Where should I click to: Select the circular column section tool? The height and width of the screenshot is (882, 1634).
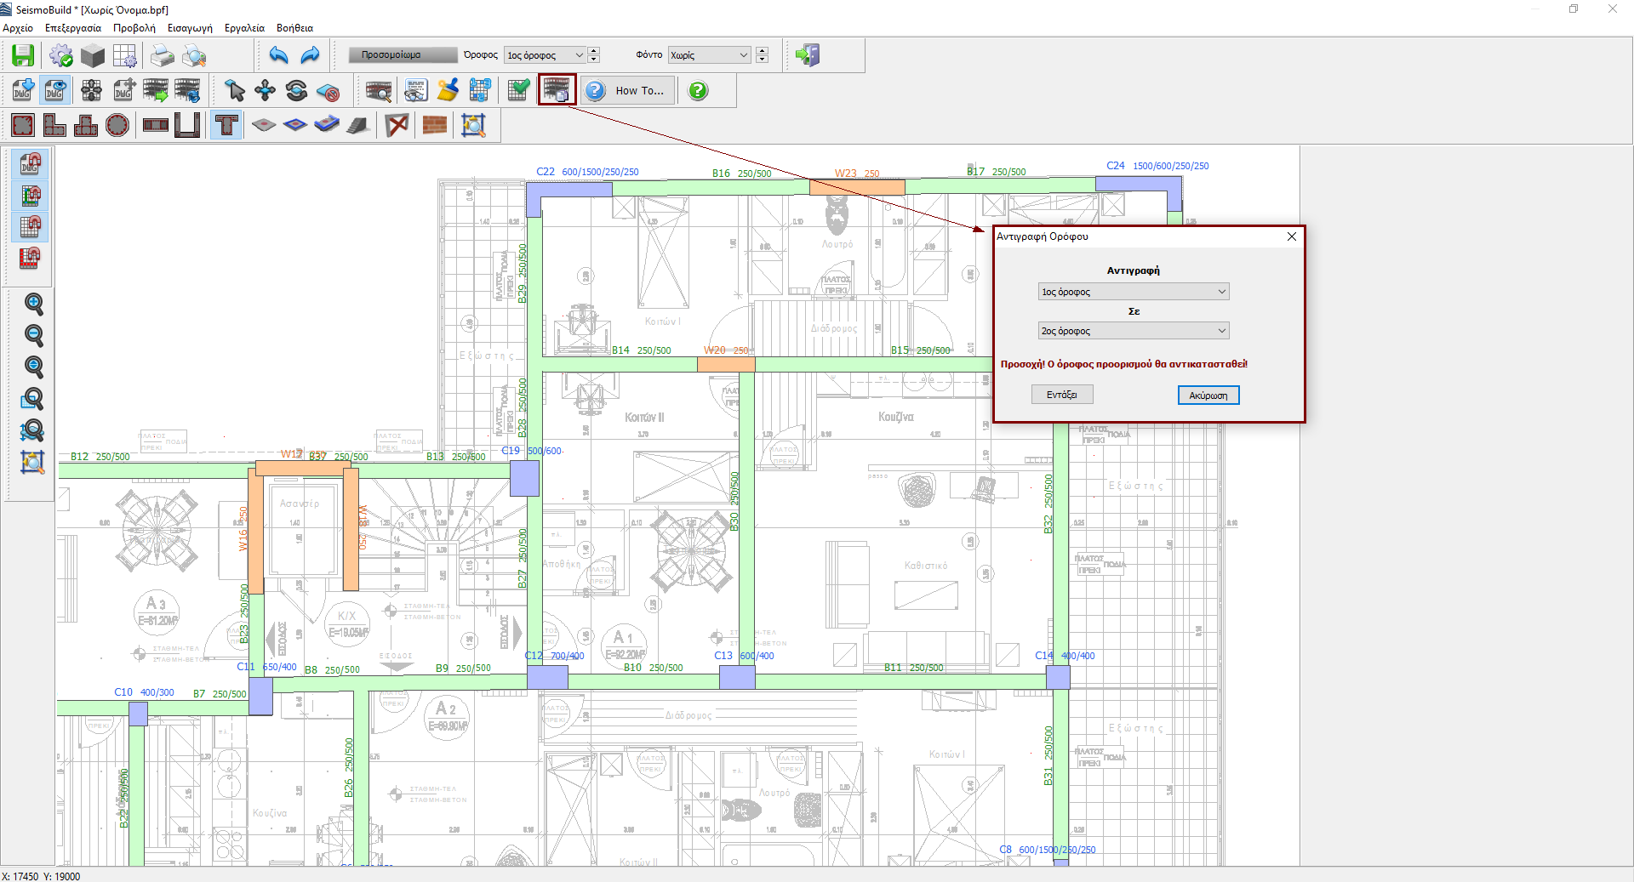pyautogui.click(x=117, y=126)
